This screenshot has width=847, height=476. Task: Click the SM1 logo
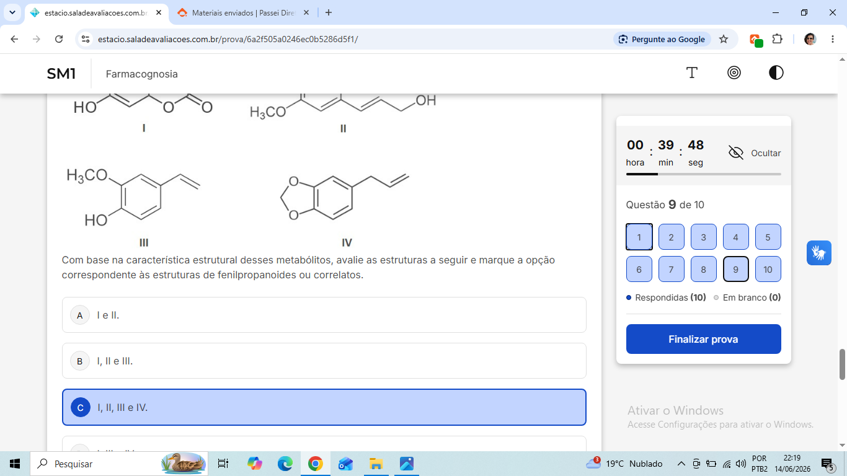[x=61, y=74]
